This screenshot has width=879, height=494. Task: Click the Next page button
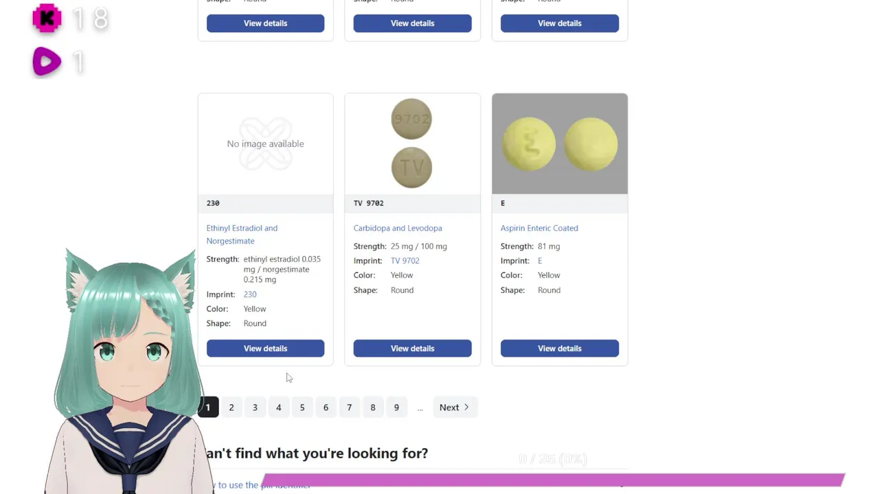tap(455, 408)
